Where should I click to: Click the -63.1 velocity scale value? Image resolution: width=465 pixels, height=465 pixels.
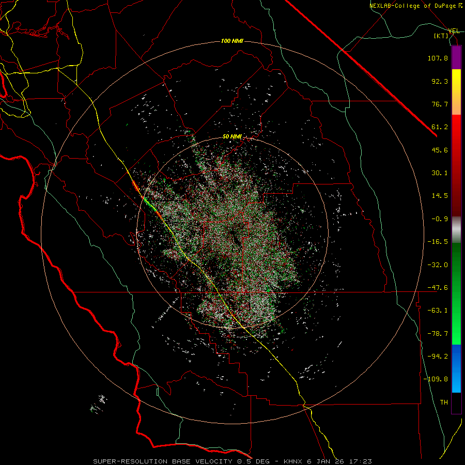point(438,311)
